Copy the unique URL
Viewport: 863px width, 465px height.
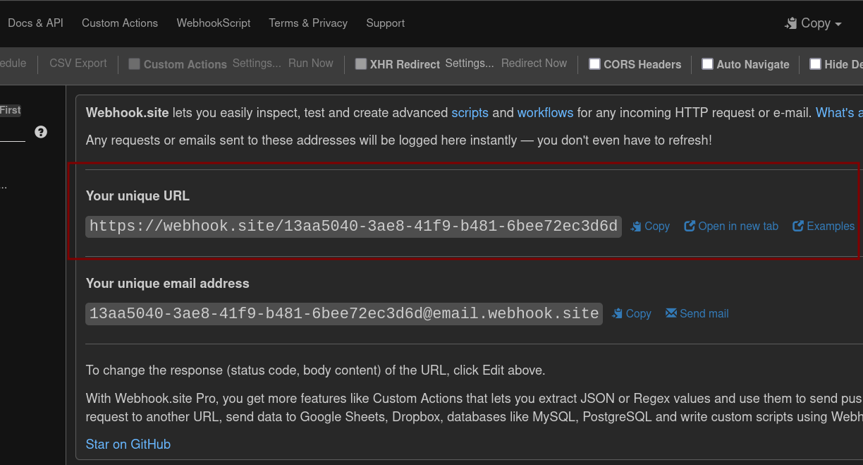tap(650, 227)
